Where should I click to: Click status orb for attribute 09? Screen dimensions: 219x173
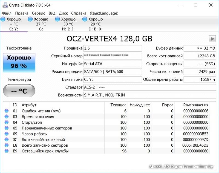pos(6,134)
